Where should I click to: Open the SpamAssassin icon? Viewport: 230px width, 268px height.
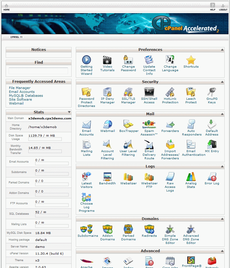click(149, 124)
